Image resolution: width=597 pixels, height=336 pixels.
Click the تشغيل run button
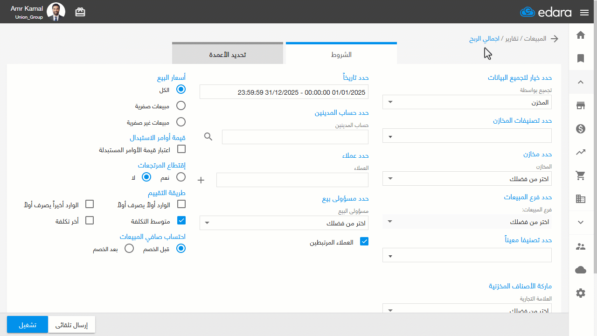click(x=28, y=325)
